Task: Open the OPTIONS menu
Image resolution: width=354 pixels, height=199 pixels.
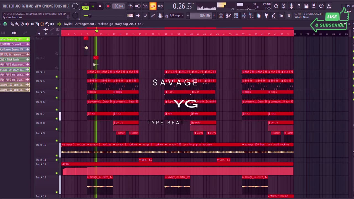Action: pos(48,6)
